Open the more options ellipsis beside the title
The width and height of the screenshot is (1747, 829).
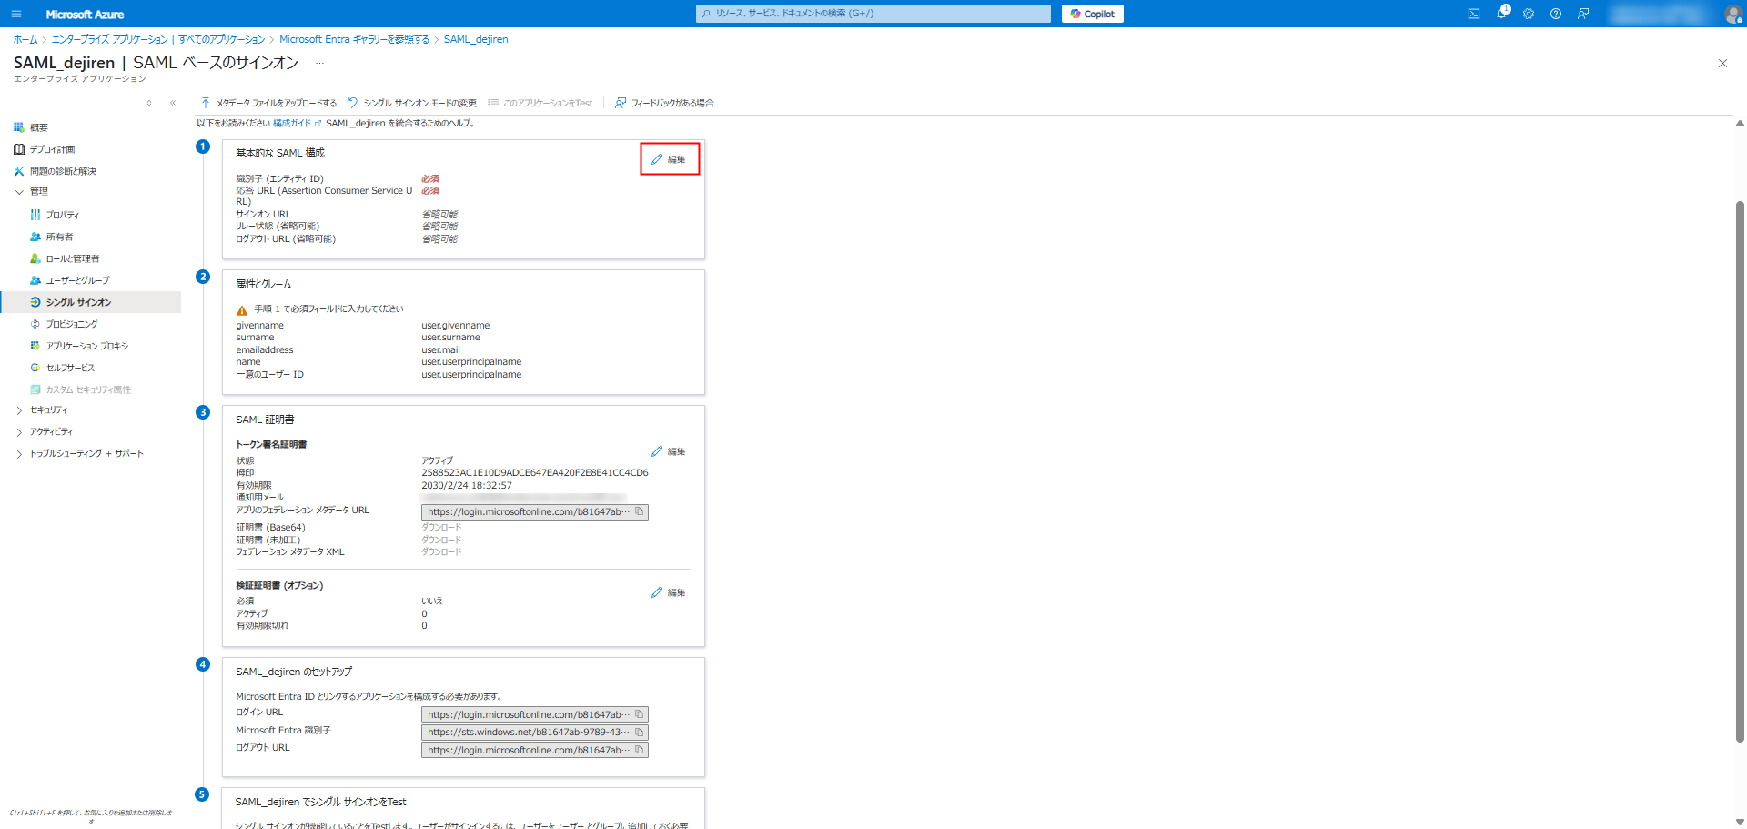[x=319, y=63]
